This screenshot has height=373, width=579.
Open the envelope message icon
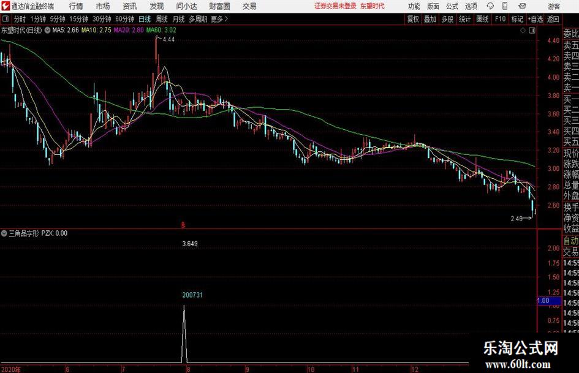tap(522, 6)
